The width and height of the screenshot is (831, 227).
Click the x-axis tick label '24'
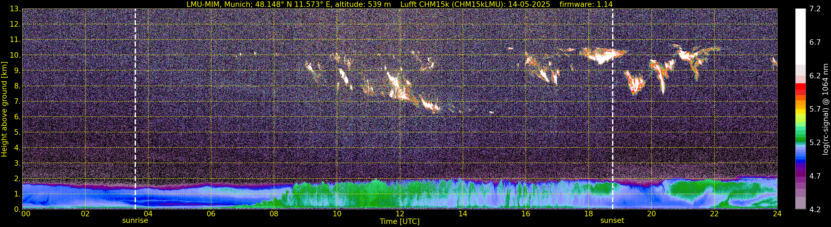click(777, 214)
